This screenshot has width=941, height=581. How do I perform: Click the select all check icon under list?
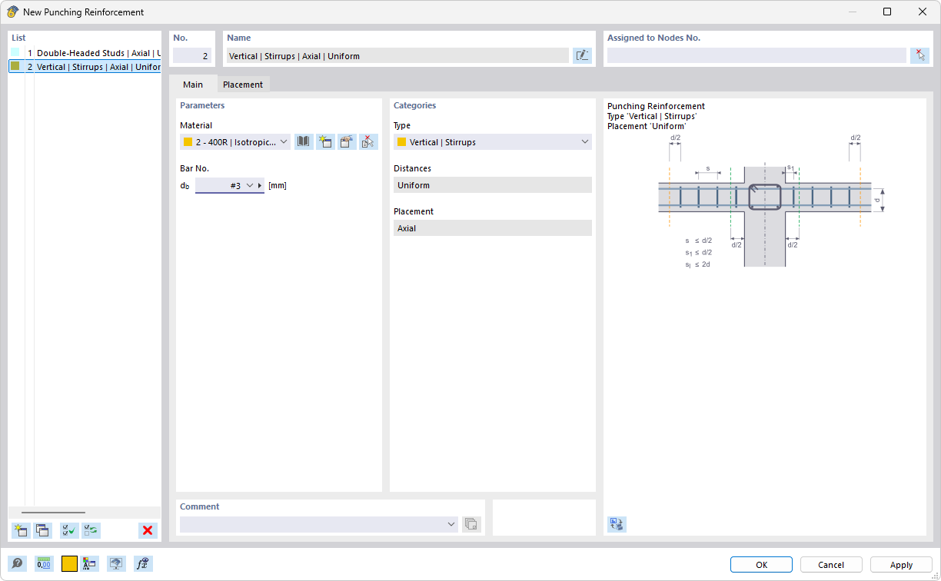click(x=69, y=530)
